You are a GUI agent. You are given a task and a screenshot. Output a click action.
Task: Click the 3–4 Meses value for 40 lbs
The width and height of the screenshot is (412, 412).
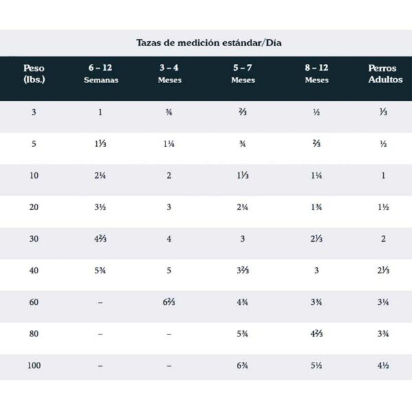pyautogui.click(x=170, y=271)
